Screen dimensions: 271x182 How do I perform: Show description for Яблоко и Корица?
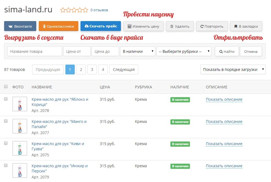coord(224,99)
